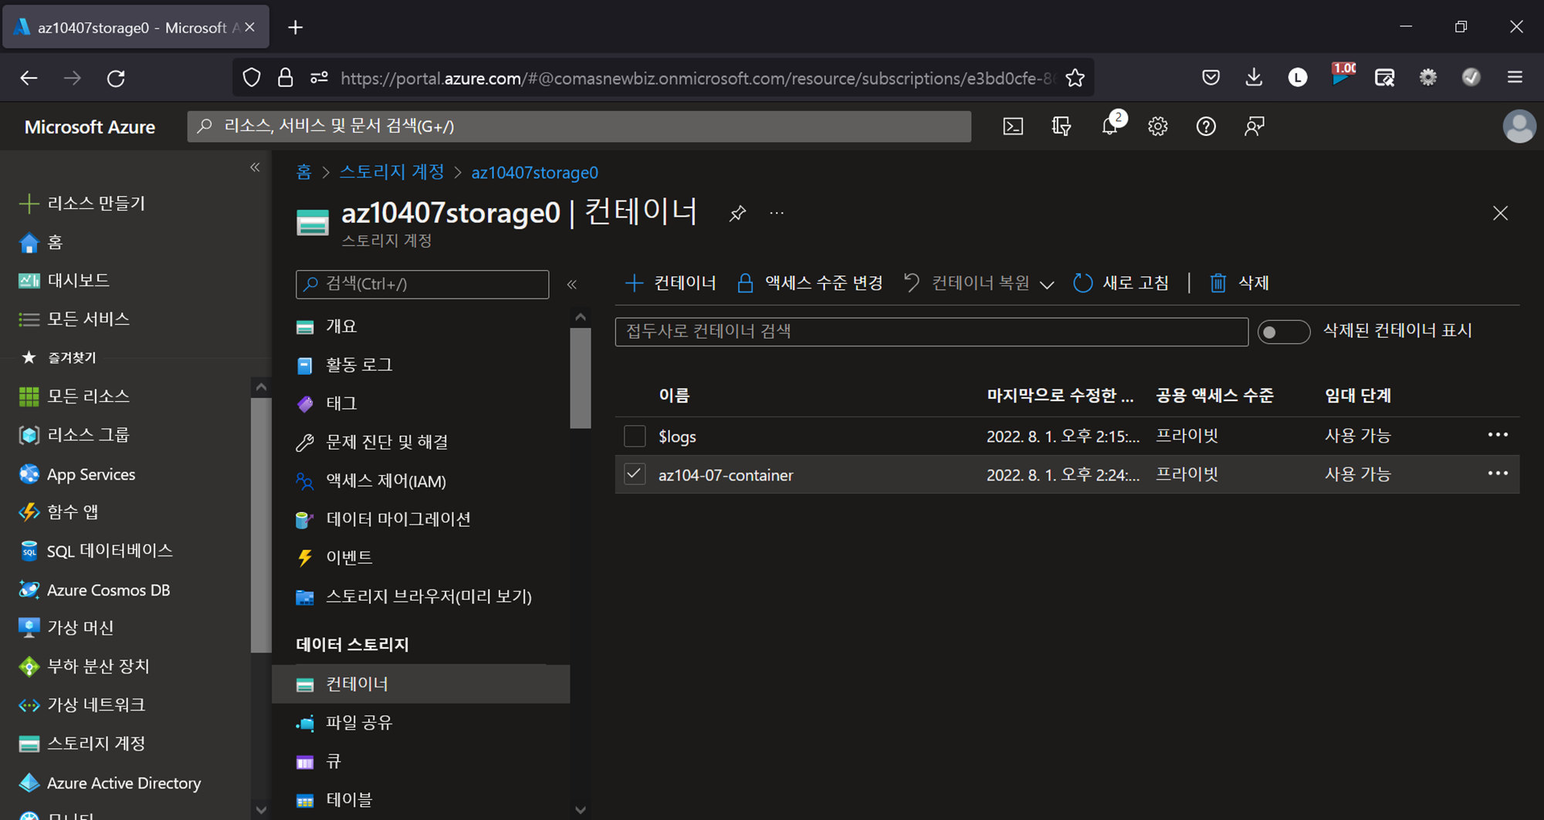This screenshot has width=1544, height=820.
Task: Uncheck the az104-07-container checkbox
Action: 635,474
